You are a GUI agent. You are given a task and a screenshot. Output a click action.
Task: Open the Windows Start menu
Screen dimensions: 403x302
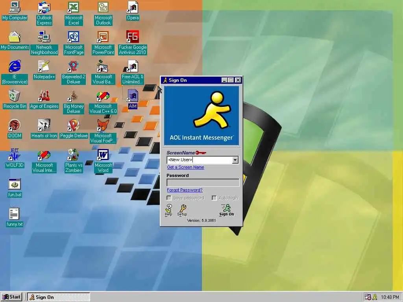tap(11, 297)
